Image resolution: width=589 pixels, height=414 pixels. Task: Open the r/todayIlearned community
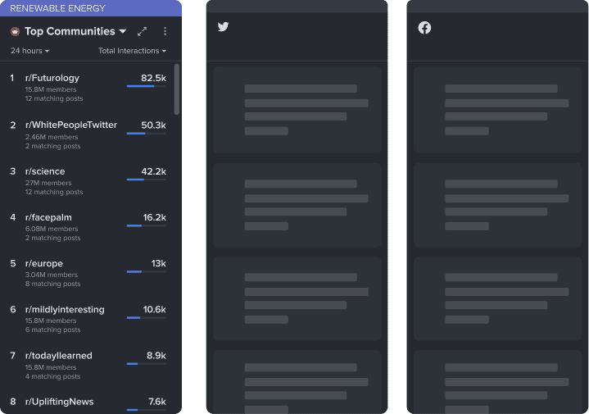pos(59,355)
